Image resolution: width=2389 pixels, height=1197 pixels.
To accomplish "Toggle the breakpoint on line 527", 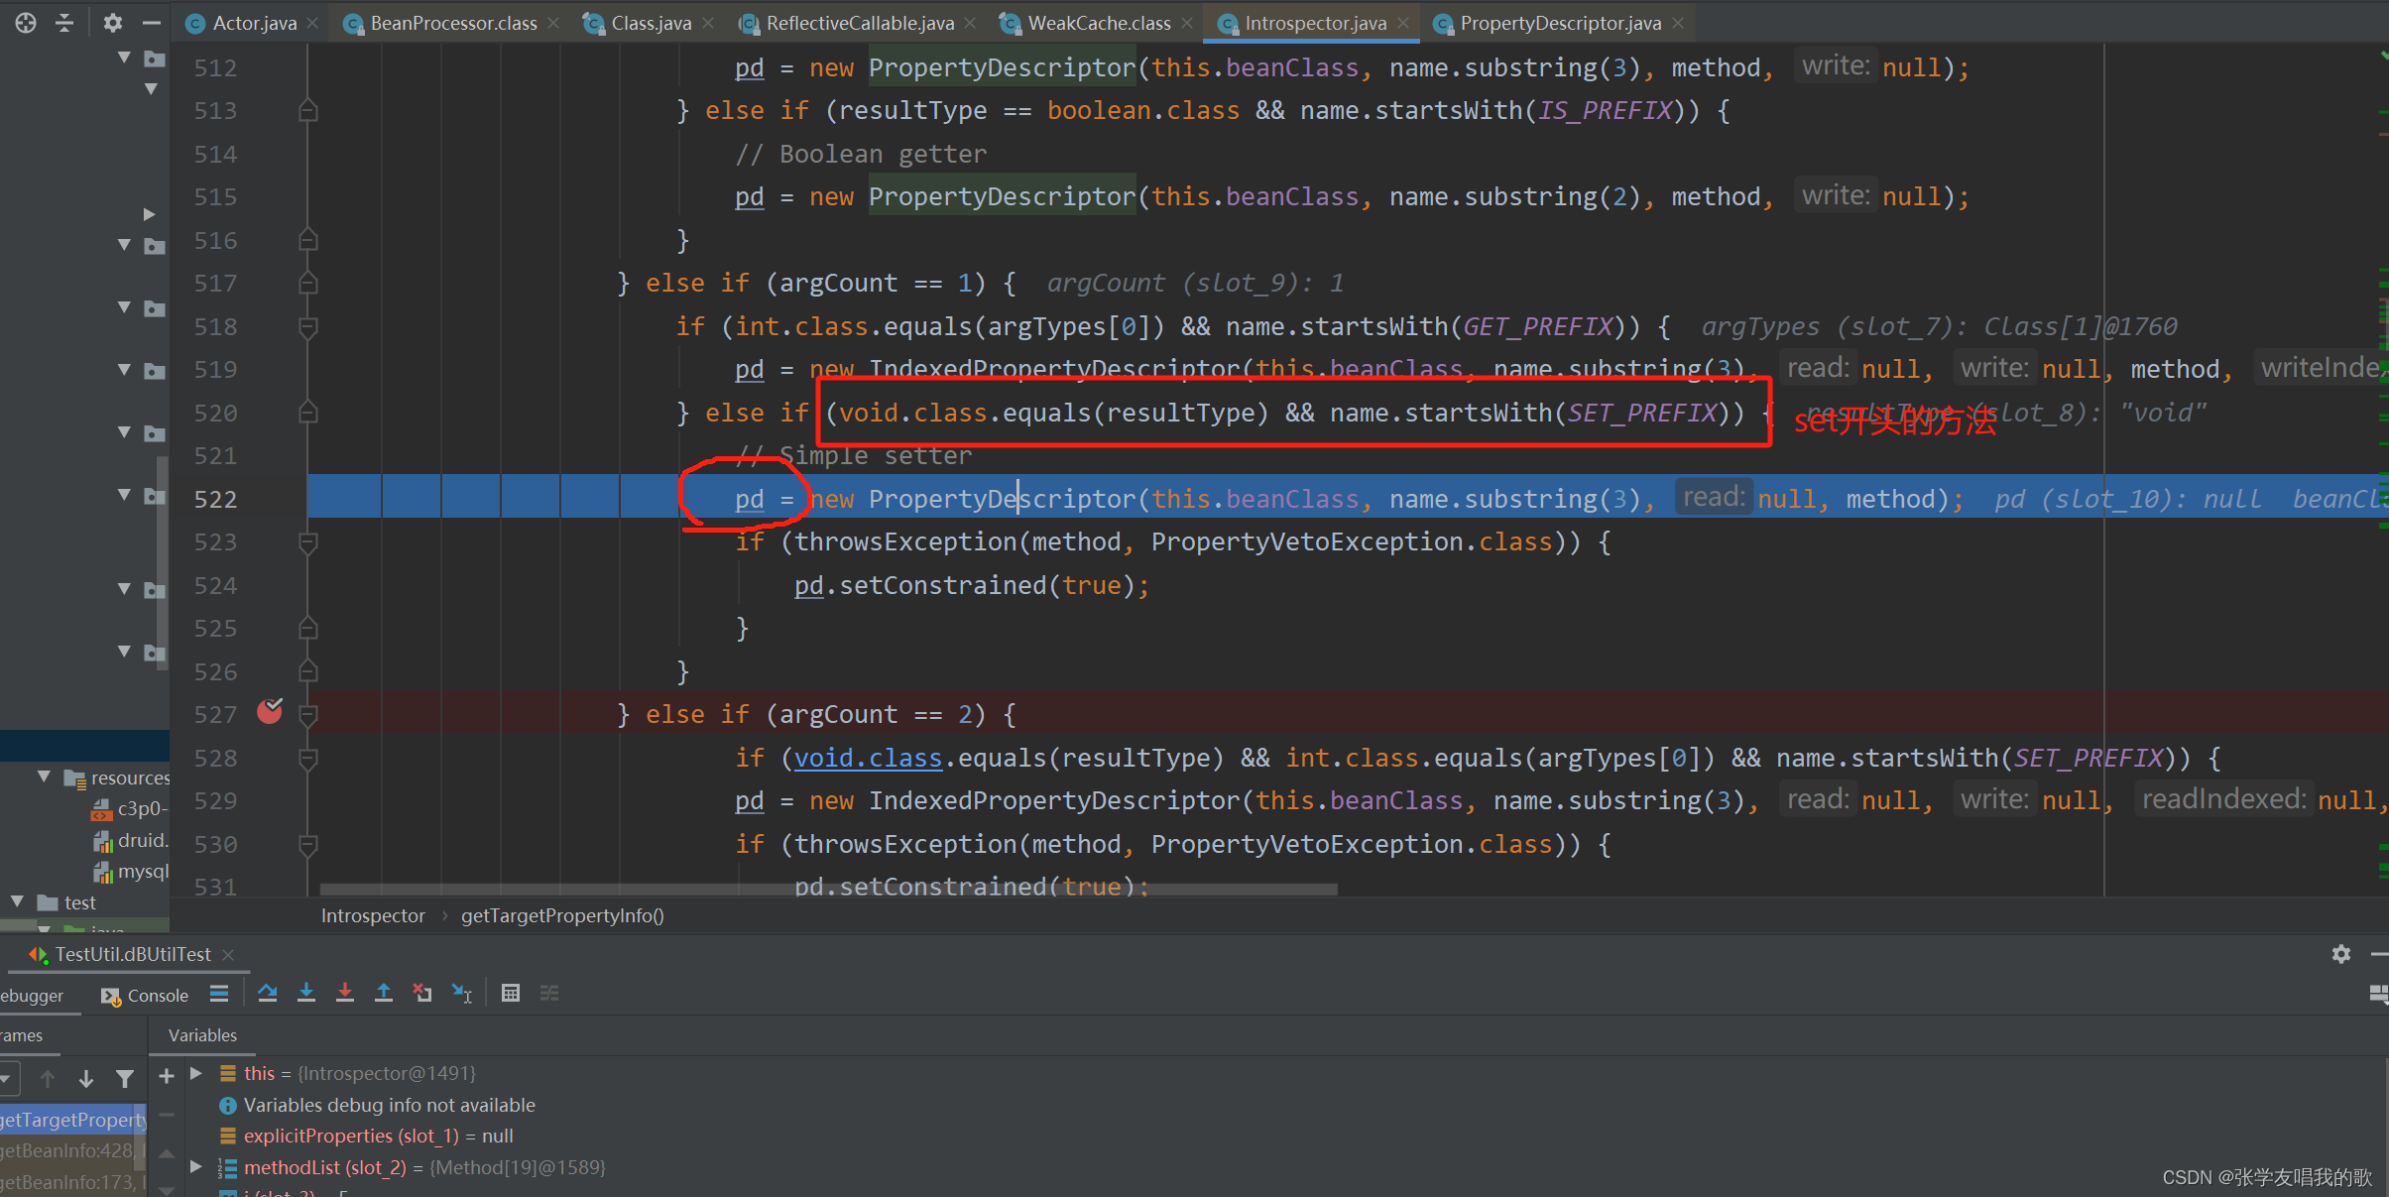I will pos(270,712).
